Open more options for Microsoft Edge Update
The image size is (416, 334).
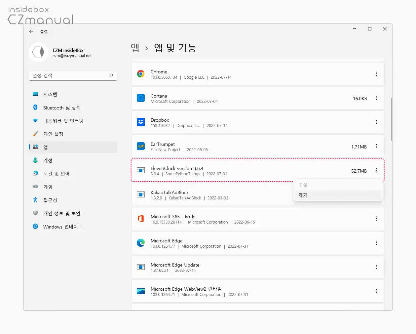(x=376, y=267)
